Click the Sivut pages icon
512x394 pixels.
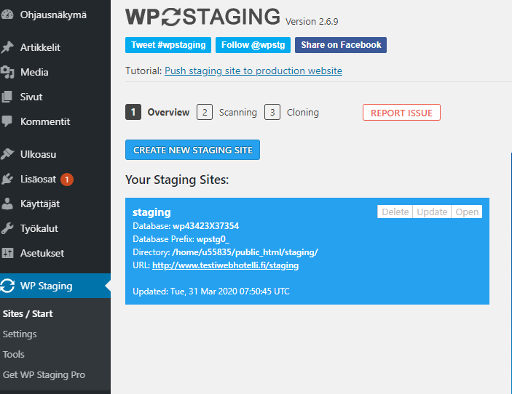7,97
